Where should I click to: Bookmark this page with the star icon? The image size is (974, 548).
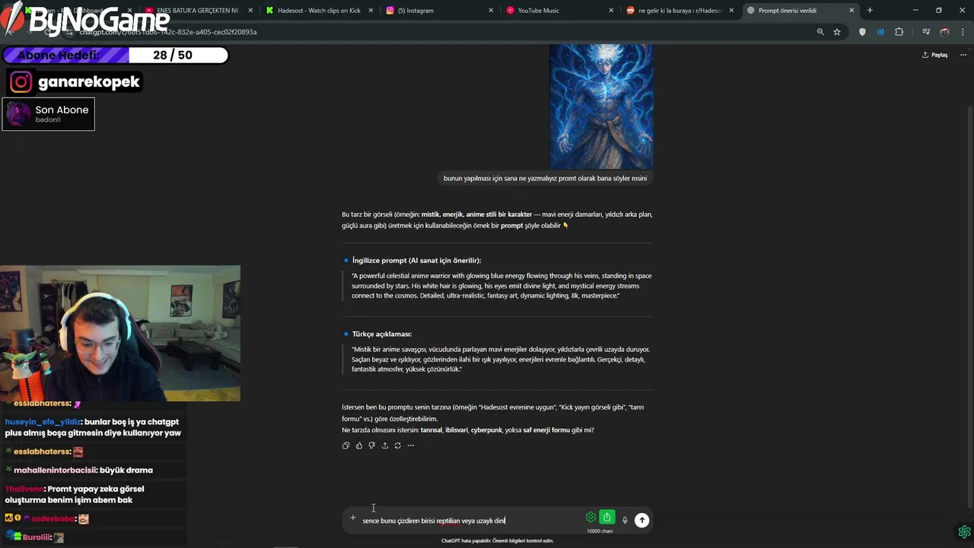pos(837,32)
